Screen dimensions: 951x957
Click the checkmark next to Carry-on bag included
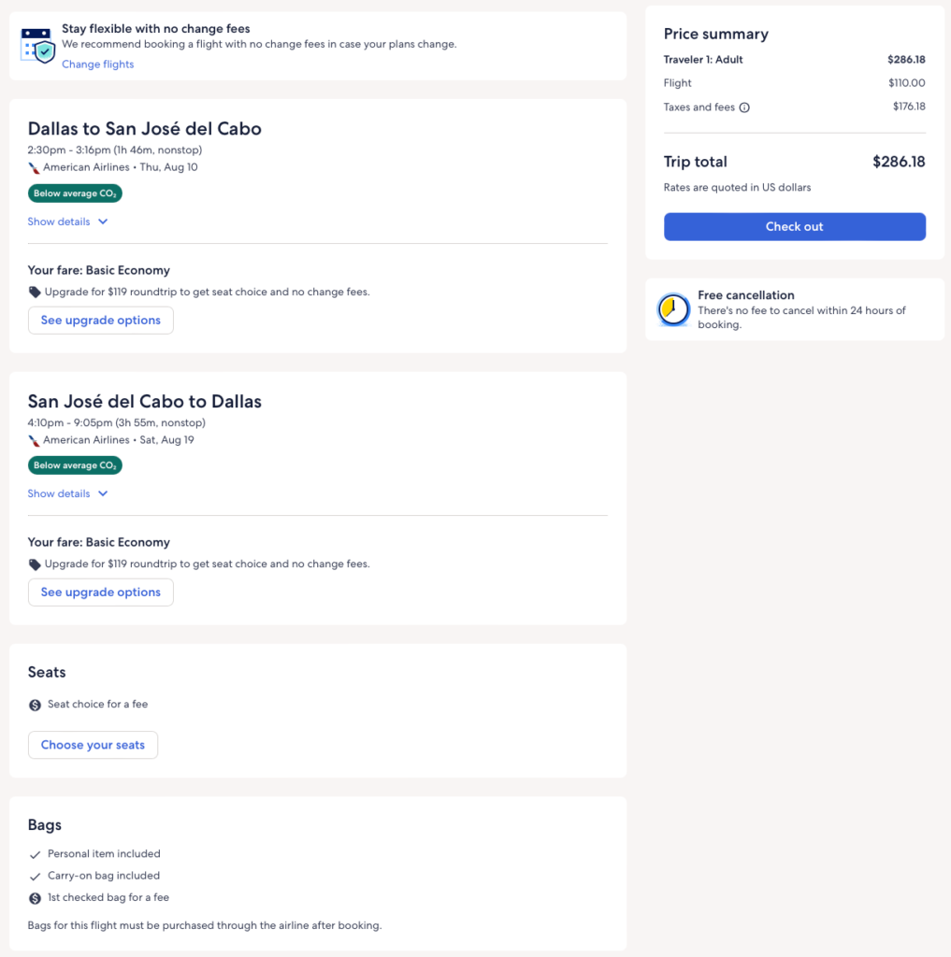(36, 877)
